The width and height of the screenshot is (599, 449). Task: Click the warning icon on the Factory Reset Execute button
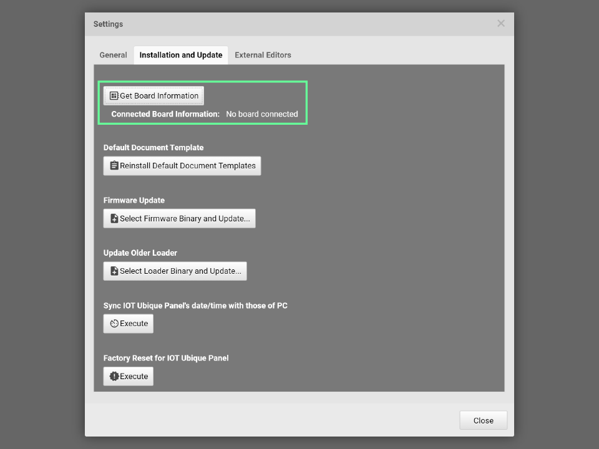click(114, 377)
